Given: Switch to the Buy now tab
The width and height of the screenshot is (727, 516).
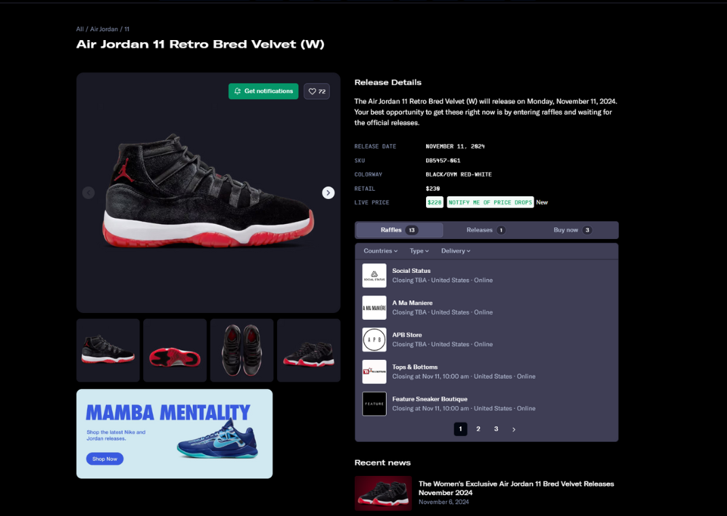Looking at the screenshot, I should [x=573, y=230].
